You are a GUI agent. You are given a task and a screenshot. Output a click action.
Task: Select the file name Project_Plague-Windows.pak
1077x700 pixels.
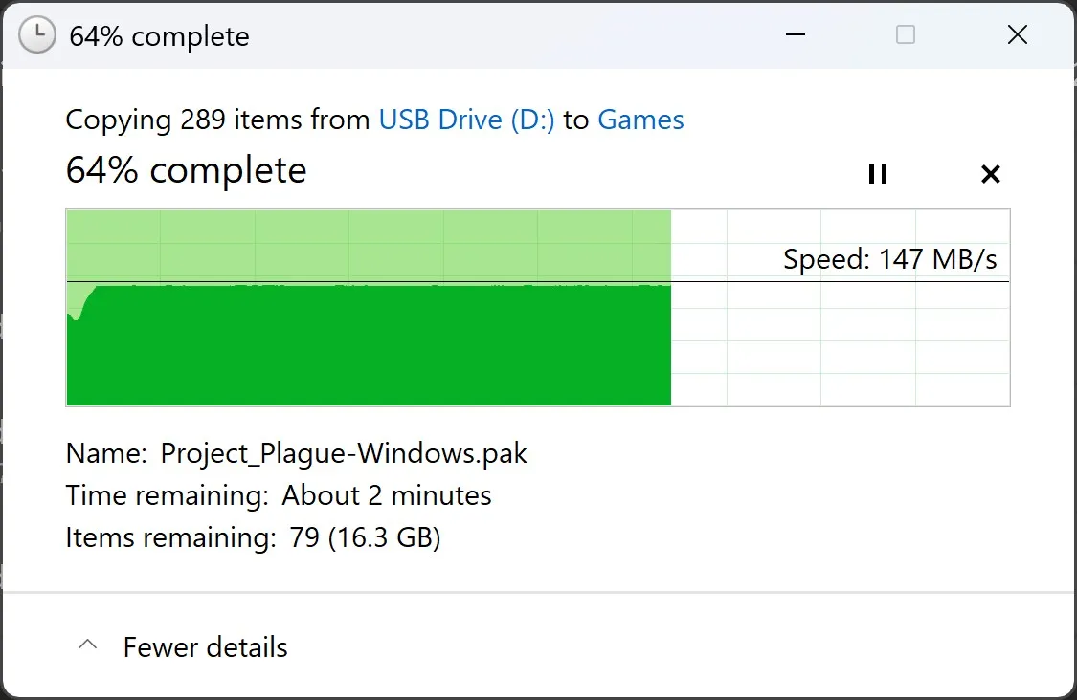(x=344, y=452)
